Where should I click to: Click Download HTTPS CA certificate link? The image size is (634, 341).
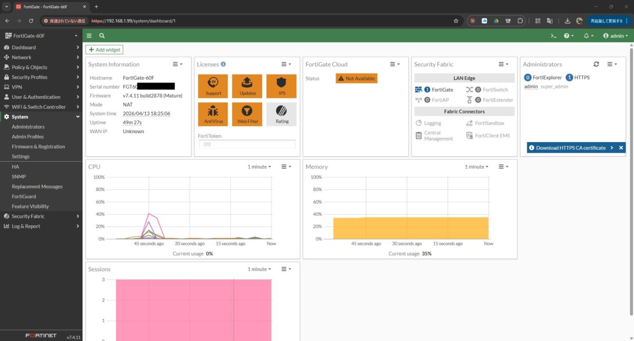pyautogui.click(x=571, y=148)
